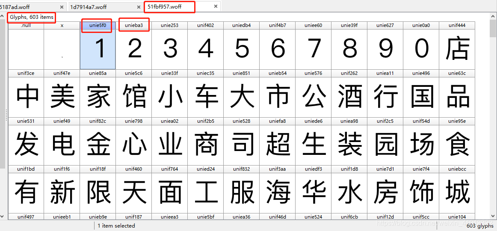Select glyph unie253 showing 3
This screenshot has width=497, height=231.
(x=169, y=45)
